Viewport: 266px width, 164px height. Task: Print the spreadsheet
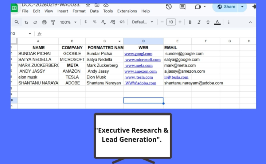[x=44, y=22]
